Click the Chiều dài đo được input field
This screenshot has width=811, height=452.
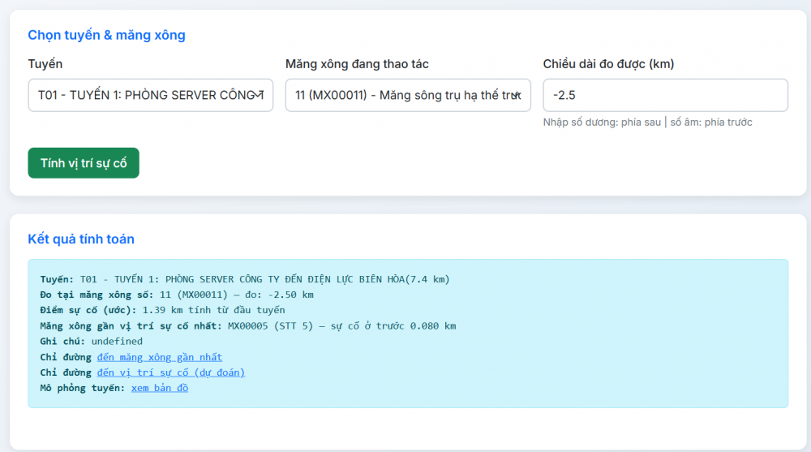665,95
